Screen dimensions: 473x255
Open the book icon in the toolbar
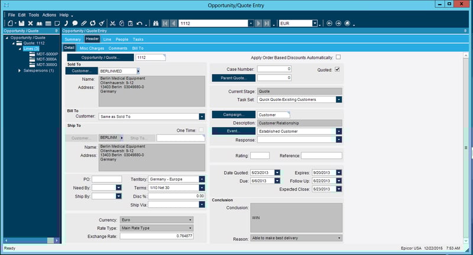pyautogui.click(x=39, y=23)
